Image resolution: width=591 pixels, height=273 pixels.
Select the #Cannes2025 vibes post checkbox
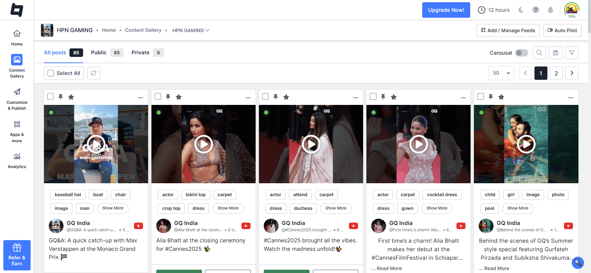click(x=266, y=96)
